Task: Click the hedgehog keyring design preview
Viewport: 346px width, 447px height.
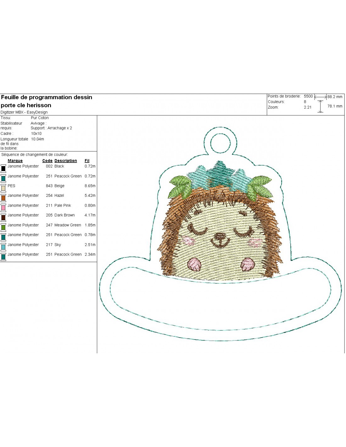Action: tap(220, 234)
